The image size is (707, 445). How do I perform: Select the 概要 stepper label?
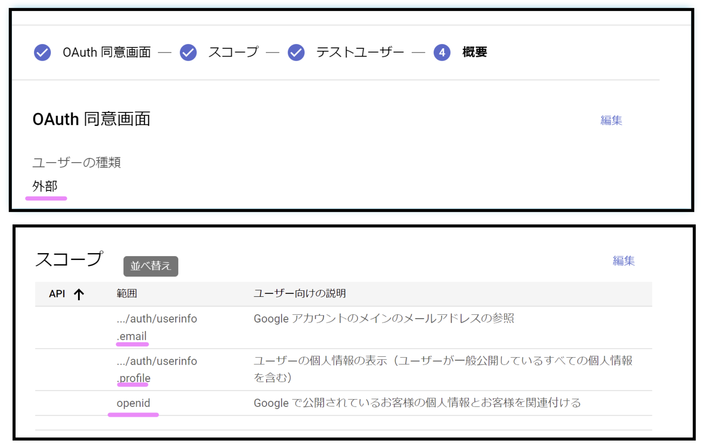474,52
